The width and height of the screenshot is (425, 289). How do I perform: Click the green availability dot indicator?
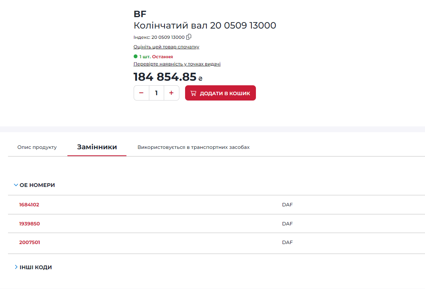136,56
